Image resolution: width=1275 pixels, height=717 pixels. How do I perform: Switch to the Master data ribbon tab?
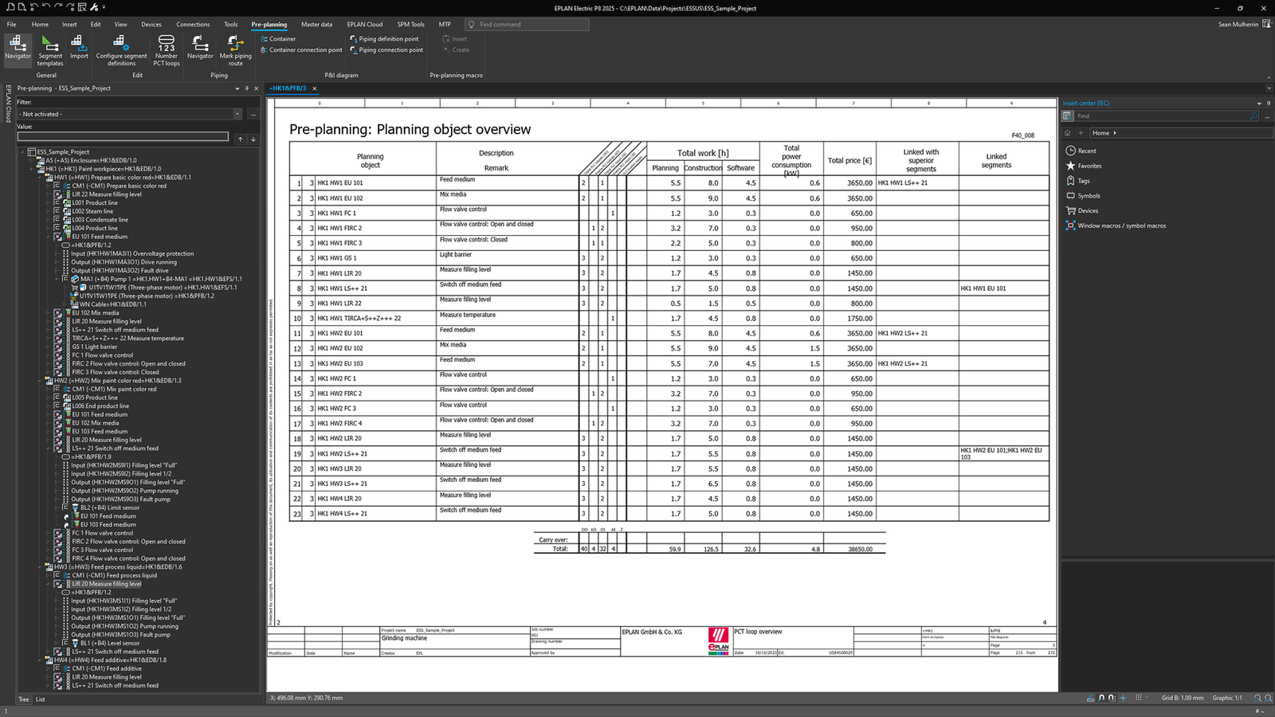(x=317, y=24)
